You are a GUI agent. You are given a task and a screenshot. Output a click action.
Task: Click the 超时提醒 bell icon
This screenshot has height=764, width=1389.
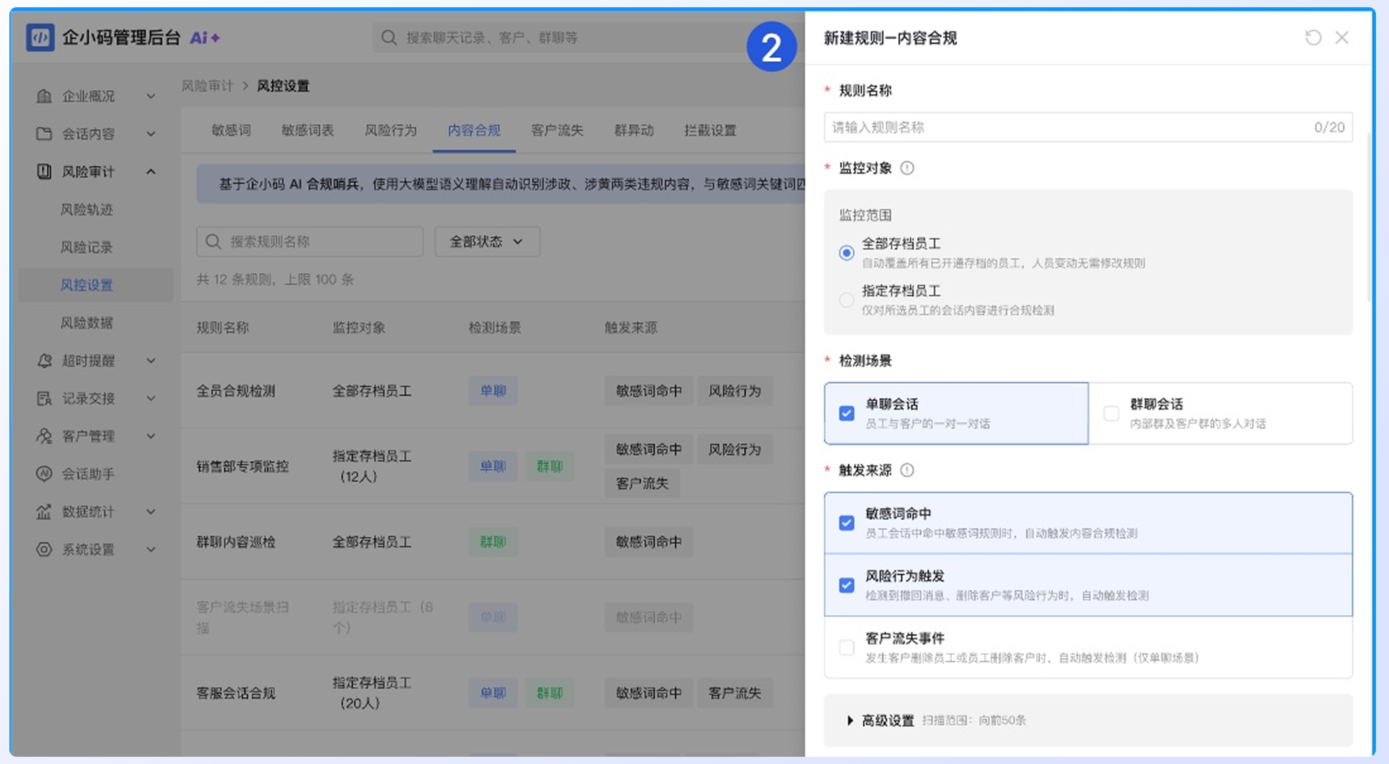pos(44,360)
